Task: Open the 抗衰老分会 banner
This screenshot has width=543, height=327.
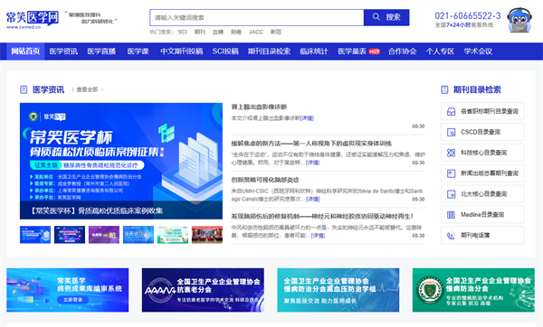Action: [x=203, y=290]
